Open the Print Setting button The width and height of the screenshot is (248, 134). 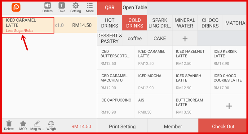pyautogui.click(x=122, y=127)
